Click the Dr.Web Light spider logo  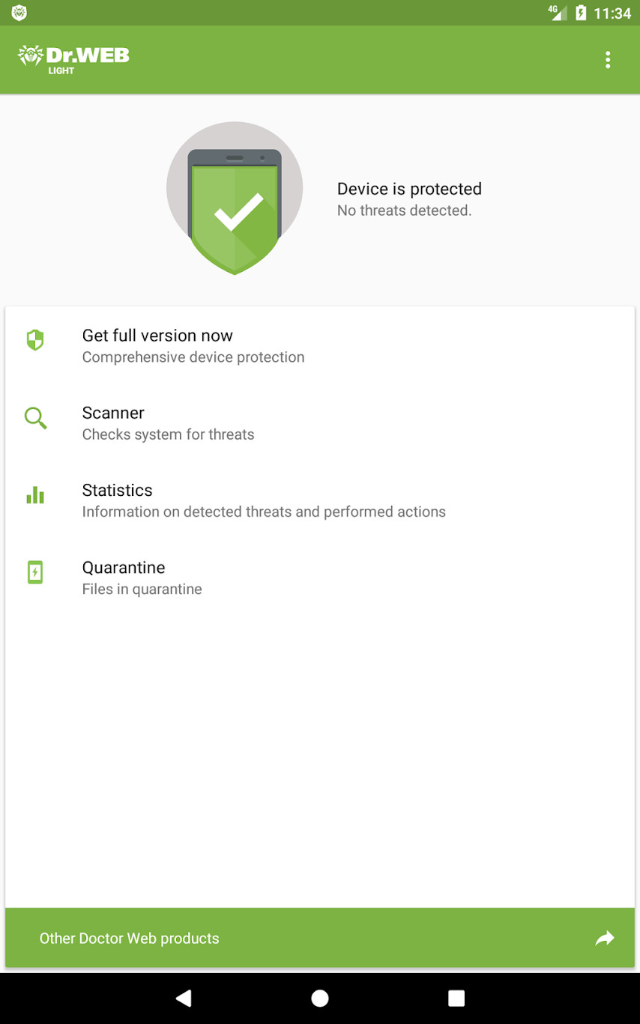73,59
